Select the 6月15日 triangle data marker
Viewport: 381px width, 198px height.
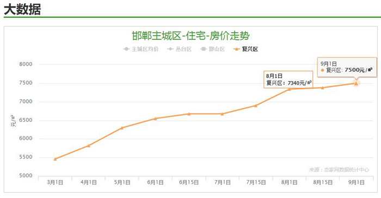pos(189,114)
